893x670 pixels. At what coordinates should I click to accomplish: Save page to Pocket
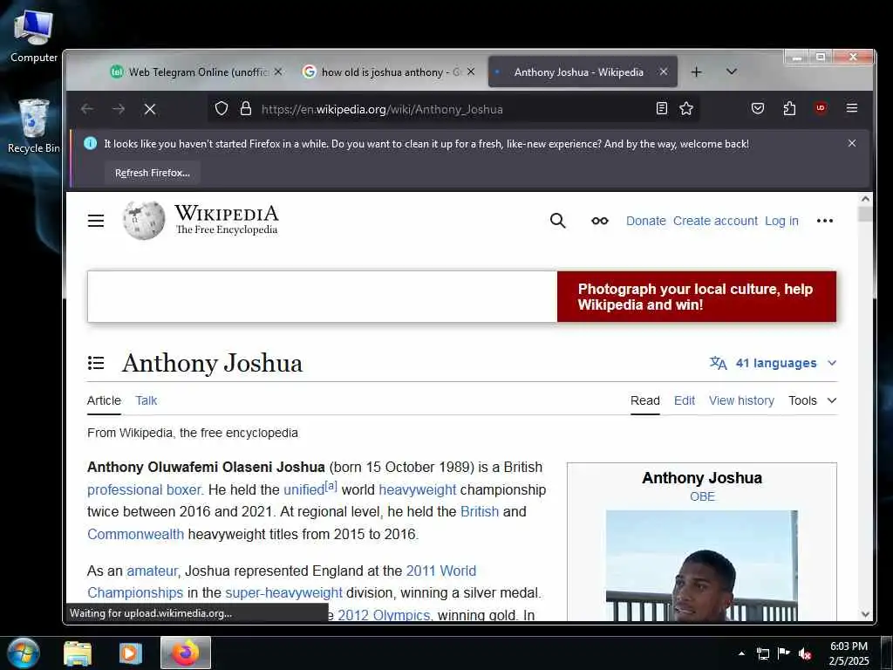[x=758, y=108]
